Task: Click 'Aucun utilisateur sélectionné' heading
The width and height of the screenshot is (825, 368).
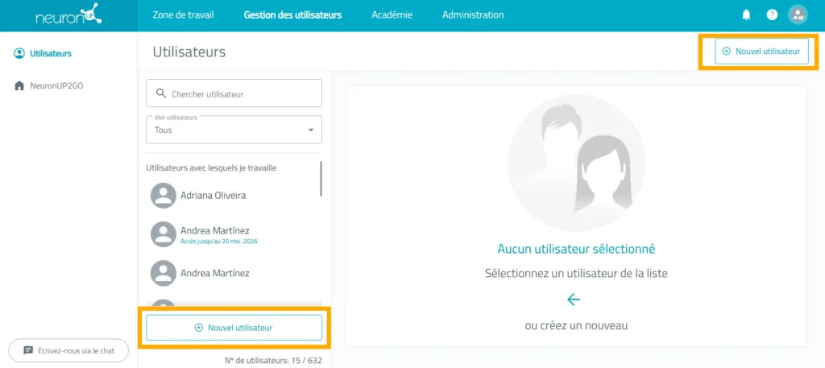Action: point(576,249)
